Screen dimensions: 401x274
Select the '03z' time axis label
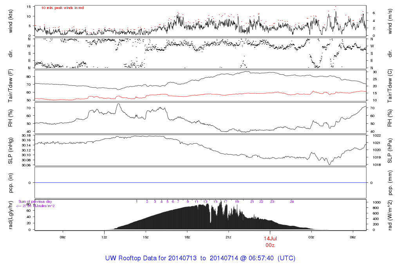coord(311,237)
